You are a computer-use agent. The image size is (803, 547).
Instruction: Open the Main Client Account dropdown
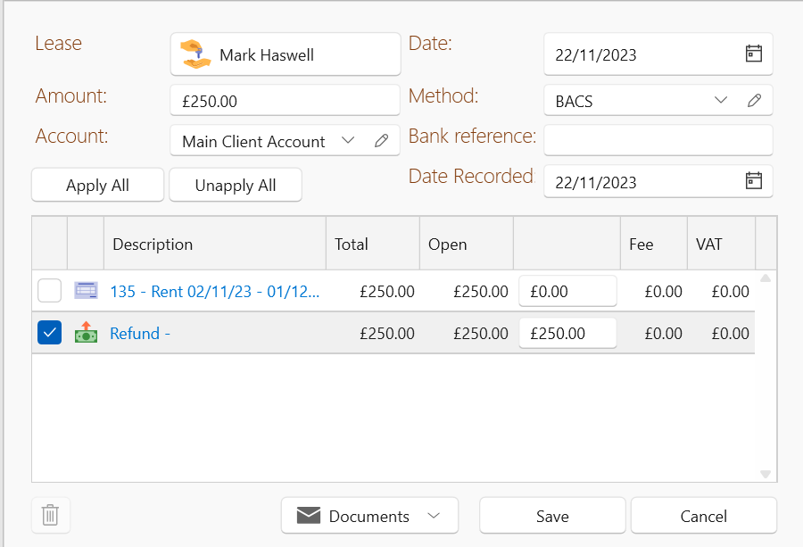tap(349, 141)
